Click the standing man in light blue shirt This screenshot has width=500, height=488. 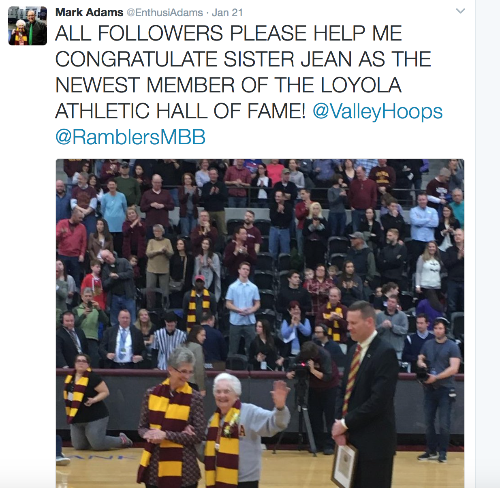click(242, 308)
